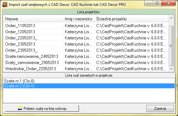This screenshot has width=178, height=116.
Task: Close the import window with the X button
Action: [x=168, y=3]
